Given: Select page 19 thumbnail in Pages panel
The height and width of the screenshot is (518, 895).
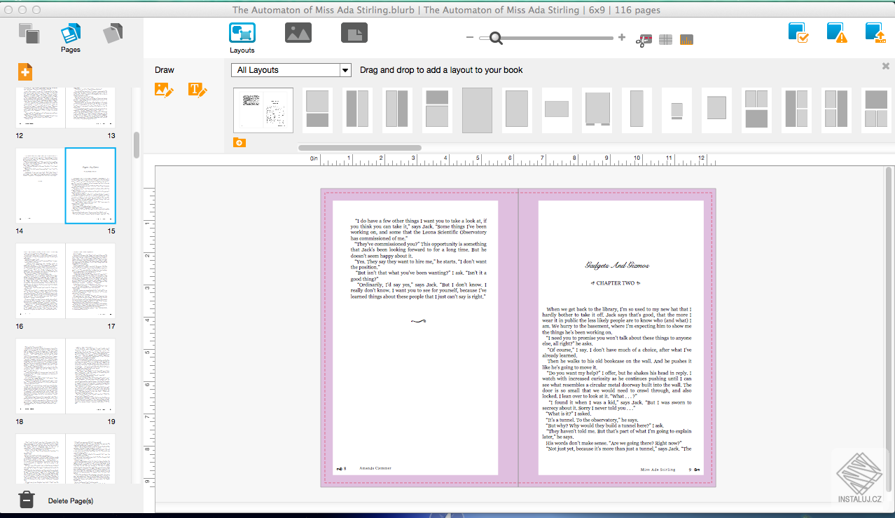Looking at the screenshot, I should [91, 376].
